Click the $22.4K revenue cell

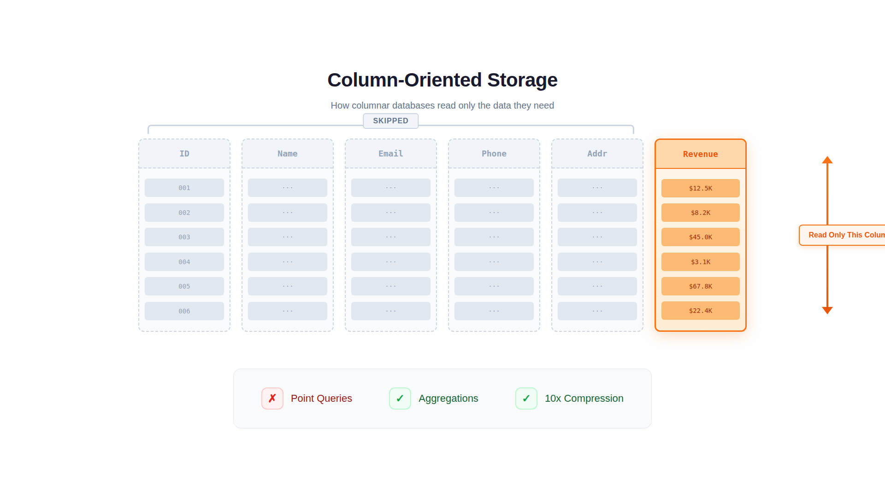coord(700,311)
